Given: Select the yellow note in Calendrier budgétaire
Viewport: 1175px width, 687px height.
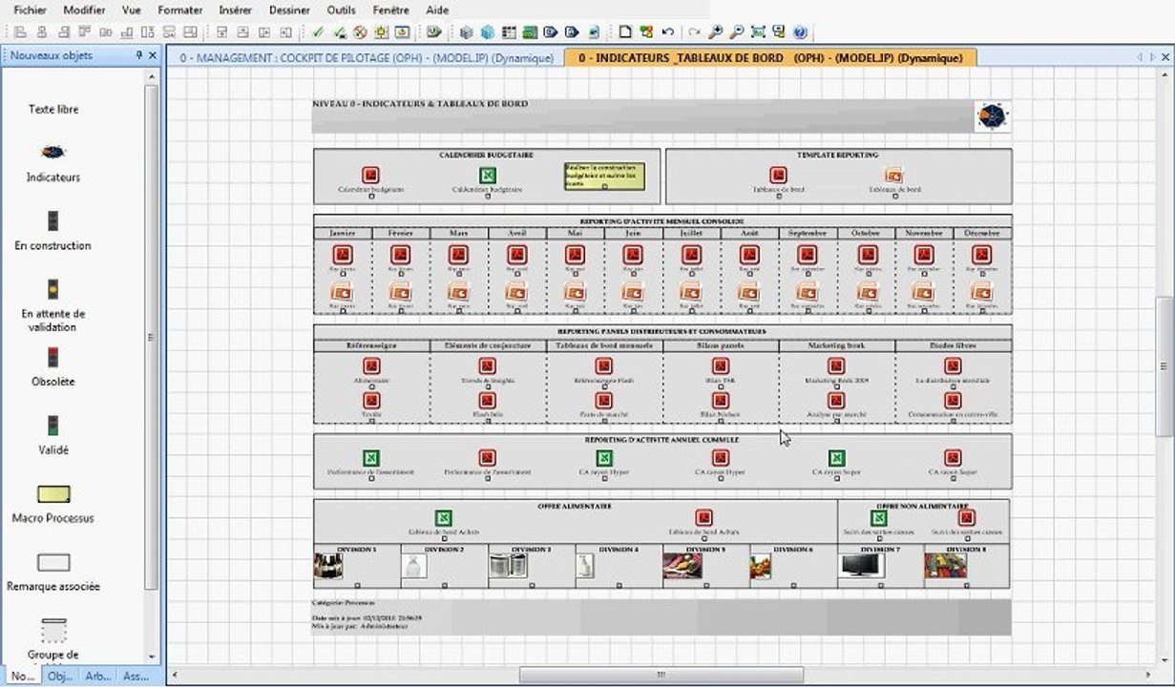Looking at the screenshot, I should [603, 176].
